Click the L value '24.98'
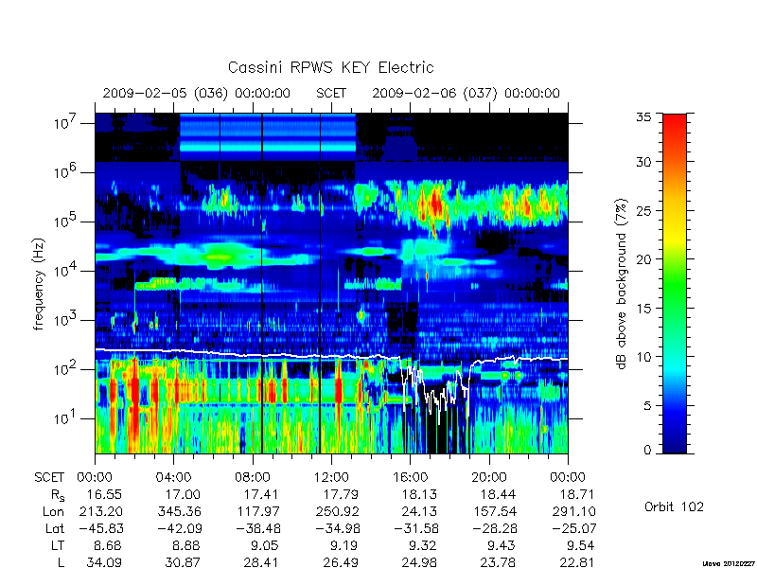 pos(419,562)
